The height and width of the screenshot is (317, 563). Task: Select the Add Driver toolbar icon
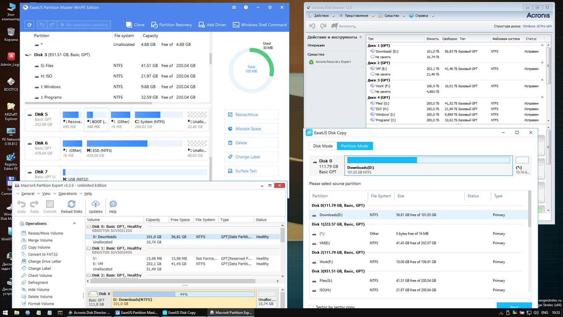(x=212, y=25)
